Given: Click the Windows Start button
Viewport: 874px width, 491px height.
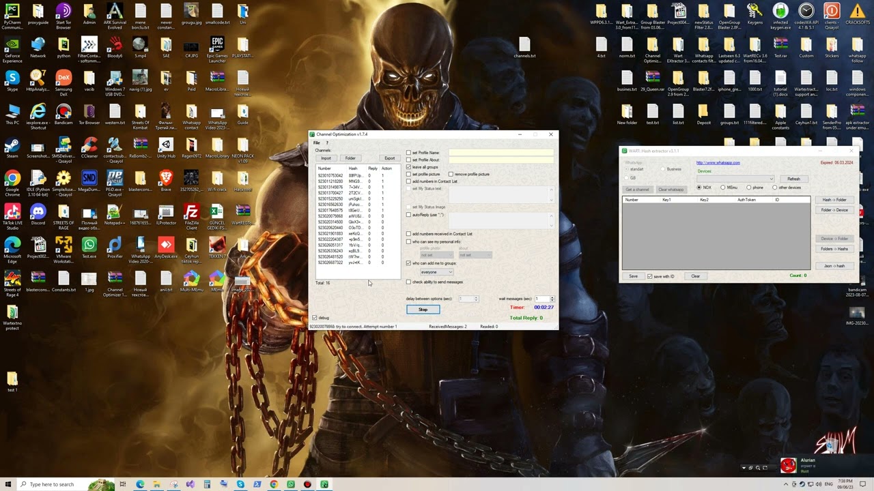Looking at the screenshot, I should (8, 484).
